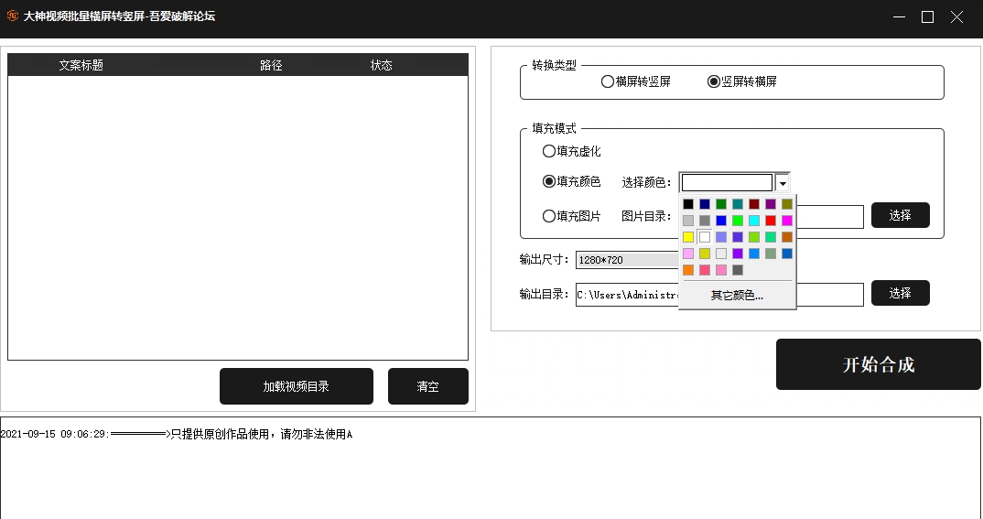Pick the dark purple swatch beside olive
The height and width of the screenshot is (519, 983).
(771, 204)
